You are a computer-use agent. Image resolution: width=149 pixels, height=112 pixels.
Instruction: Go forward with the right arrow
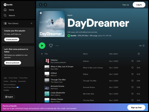click(45, 5)
